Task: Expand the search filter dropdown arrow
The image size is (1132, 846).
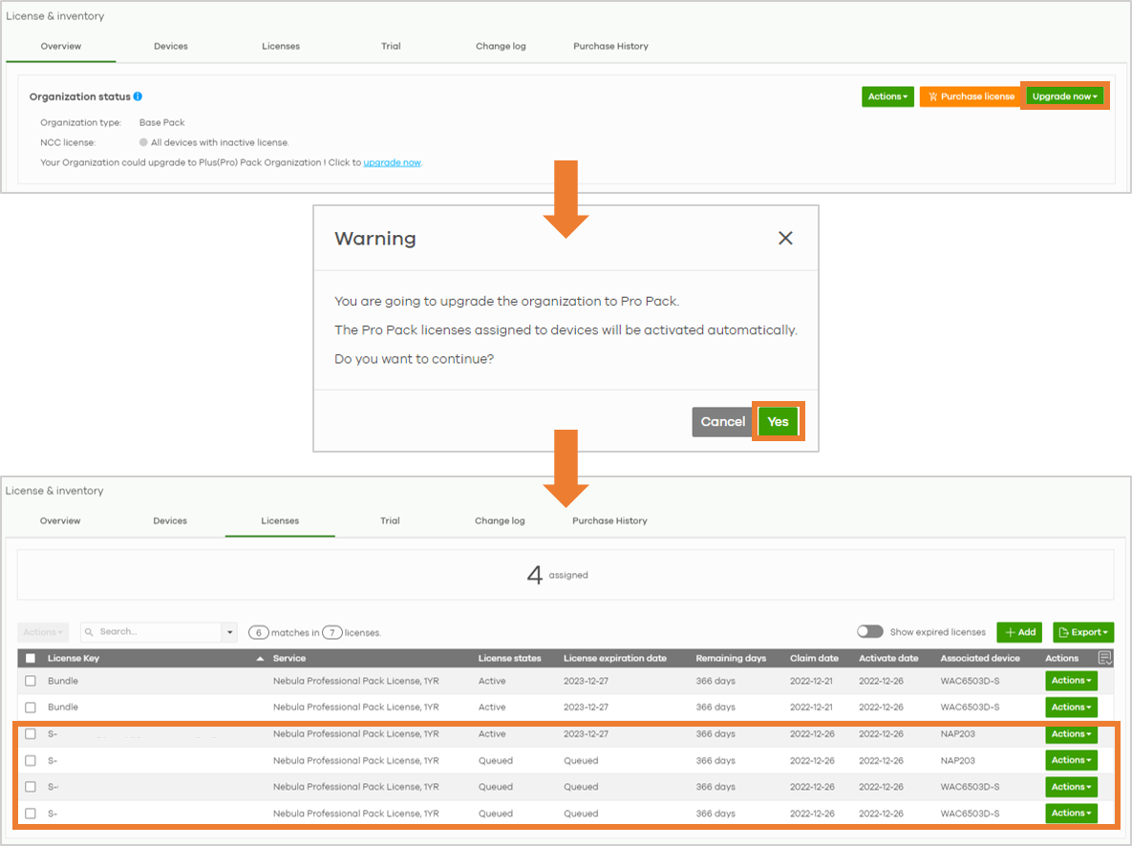Action: [229, 632]
